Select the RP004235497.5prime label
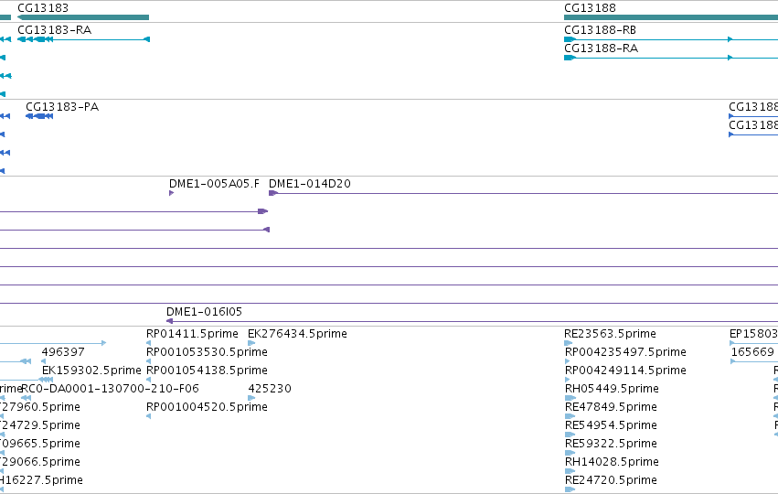Screen dimensions: 778x494 point(625,352)
